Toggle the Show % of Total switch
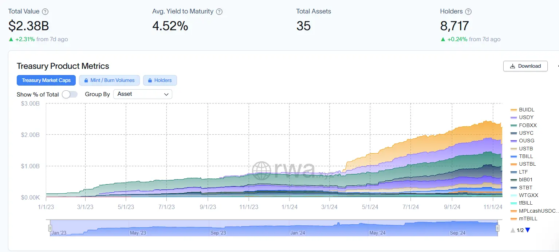 coord(70,94)
